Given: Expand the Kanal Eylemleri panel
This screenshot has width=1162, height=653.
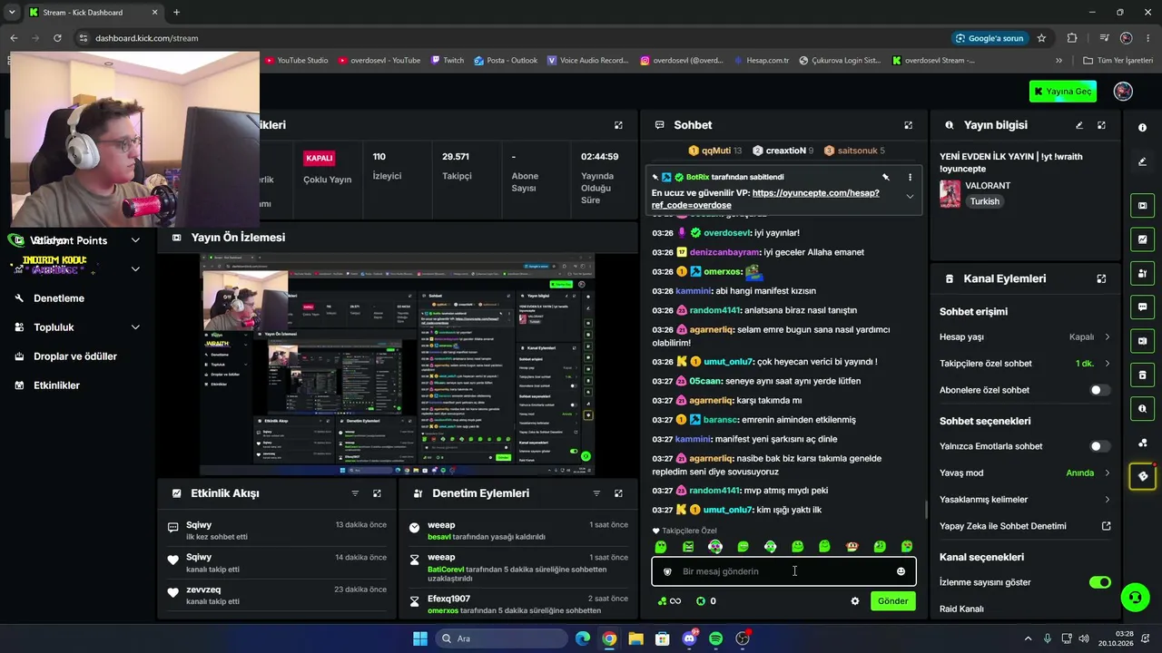Looking at the screenshot, I should pyautogui.click(x=1101, y=279).
